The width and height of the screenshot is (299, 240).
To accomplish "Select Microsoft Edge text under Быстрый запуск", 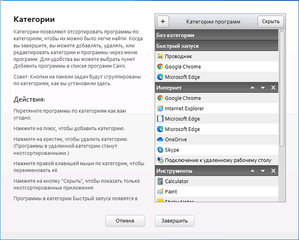I will coord(182,77).
